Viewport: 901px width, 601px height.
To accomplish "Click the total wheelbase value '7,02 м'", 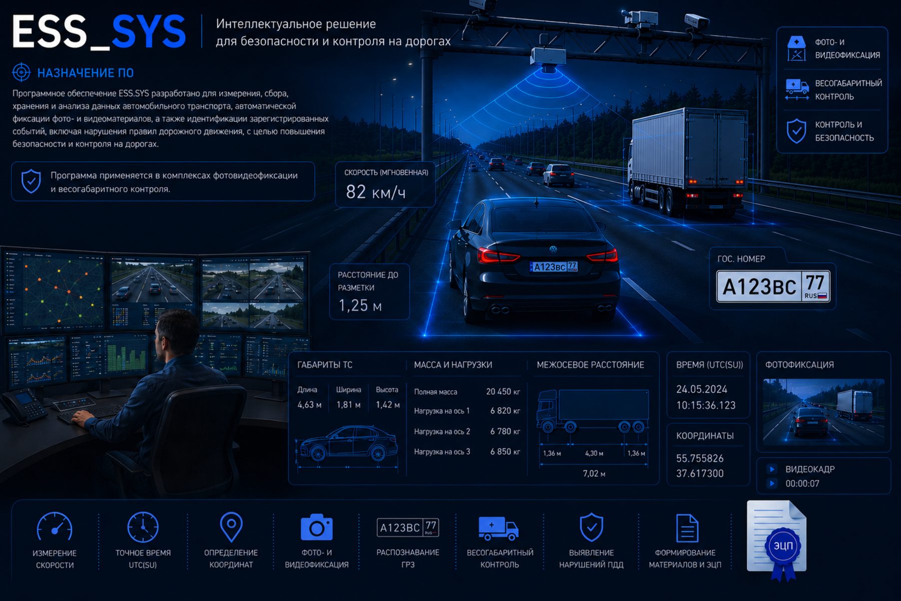I will point(594,473).
